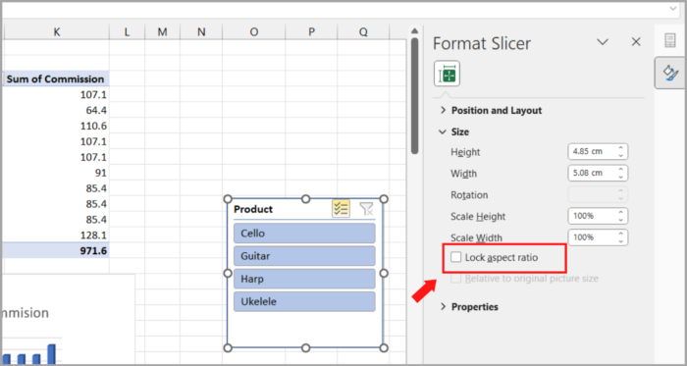
Task: Click the document properties icon in side strip
Action: tap(670, 40)
